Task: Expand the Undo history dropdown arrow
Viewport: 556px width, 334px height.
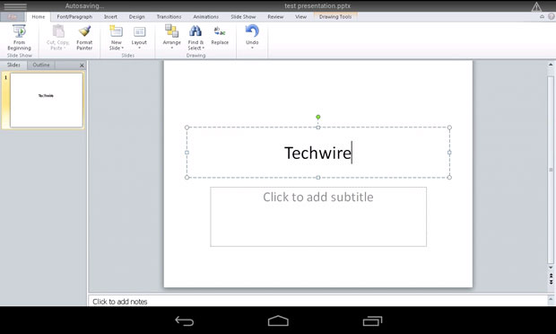Action: pyautogui.click(x=252, y=48)
